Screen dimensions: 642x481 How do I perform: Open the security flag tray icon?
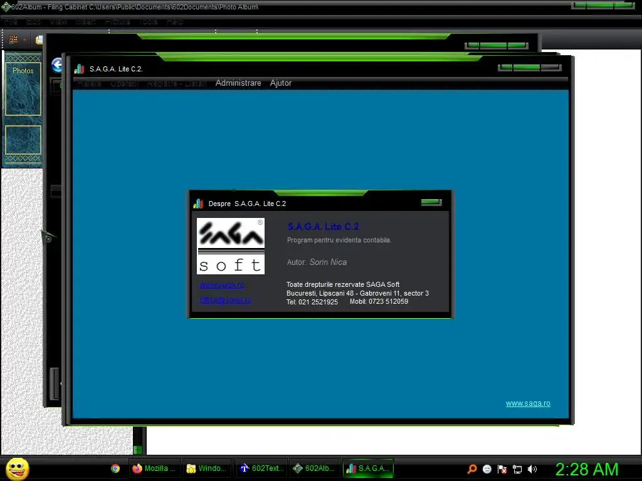[502, 469]
